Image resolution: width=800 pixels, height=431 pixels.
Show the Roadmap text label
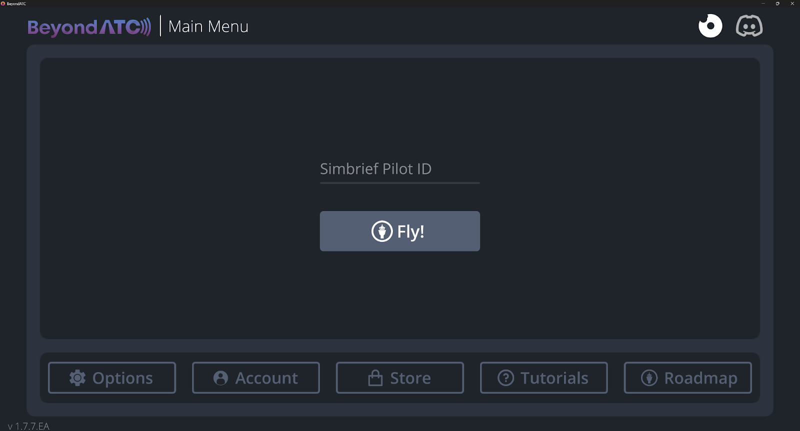coord(700,378)
